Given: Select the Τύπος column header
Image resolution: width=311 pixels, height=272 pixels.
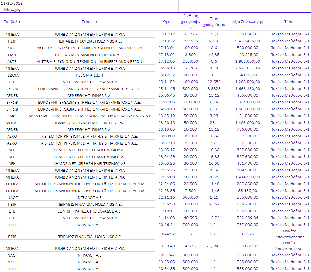Looking at the screenshot, I should point(290,22).
